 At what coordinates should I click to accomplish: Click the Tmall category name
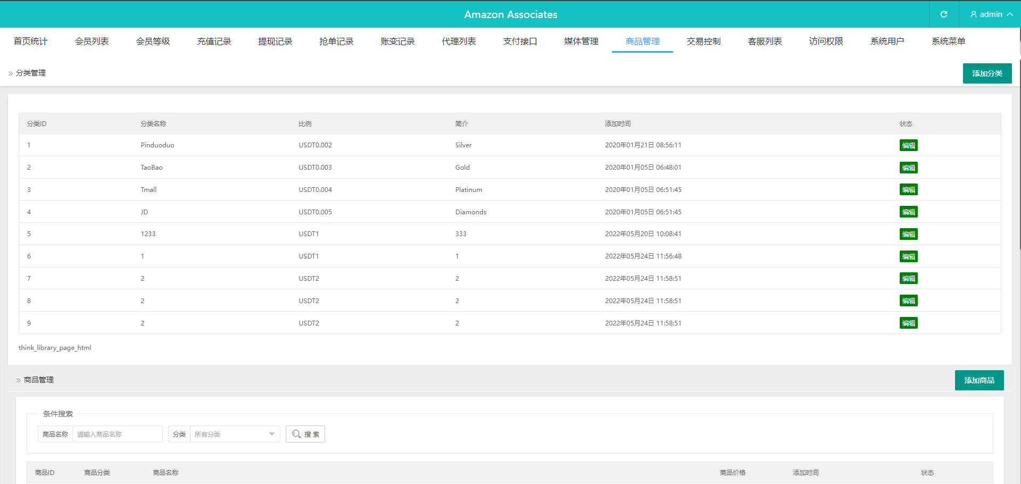tap(148, 189)
